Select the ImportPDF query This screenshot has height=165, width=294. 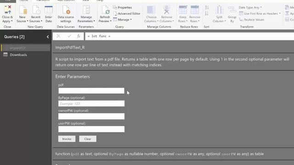26,48
